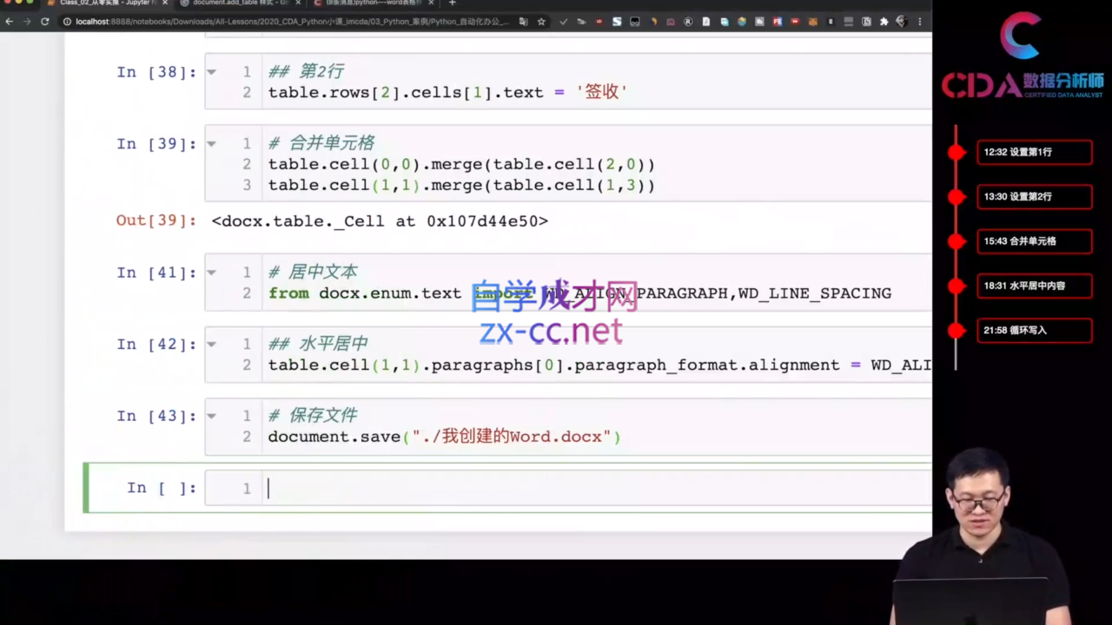
Task: Click the '# 居中文本' comment line
Action: click(x=312, y=272)
